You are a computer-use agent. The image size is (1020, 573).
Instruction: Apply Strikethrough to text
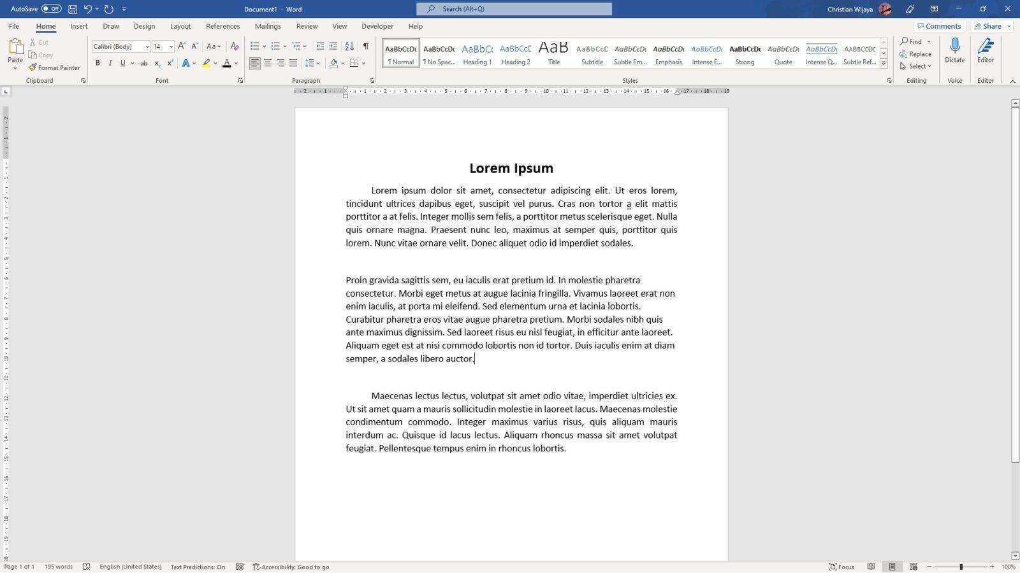145,62
